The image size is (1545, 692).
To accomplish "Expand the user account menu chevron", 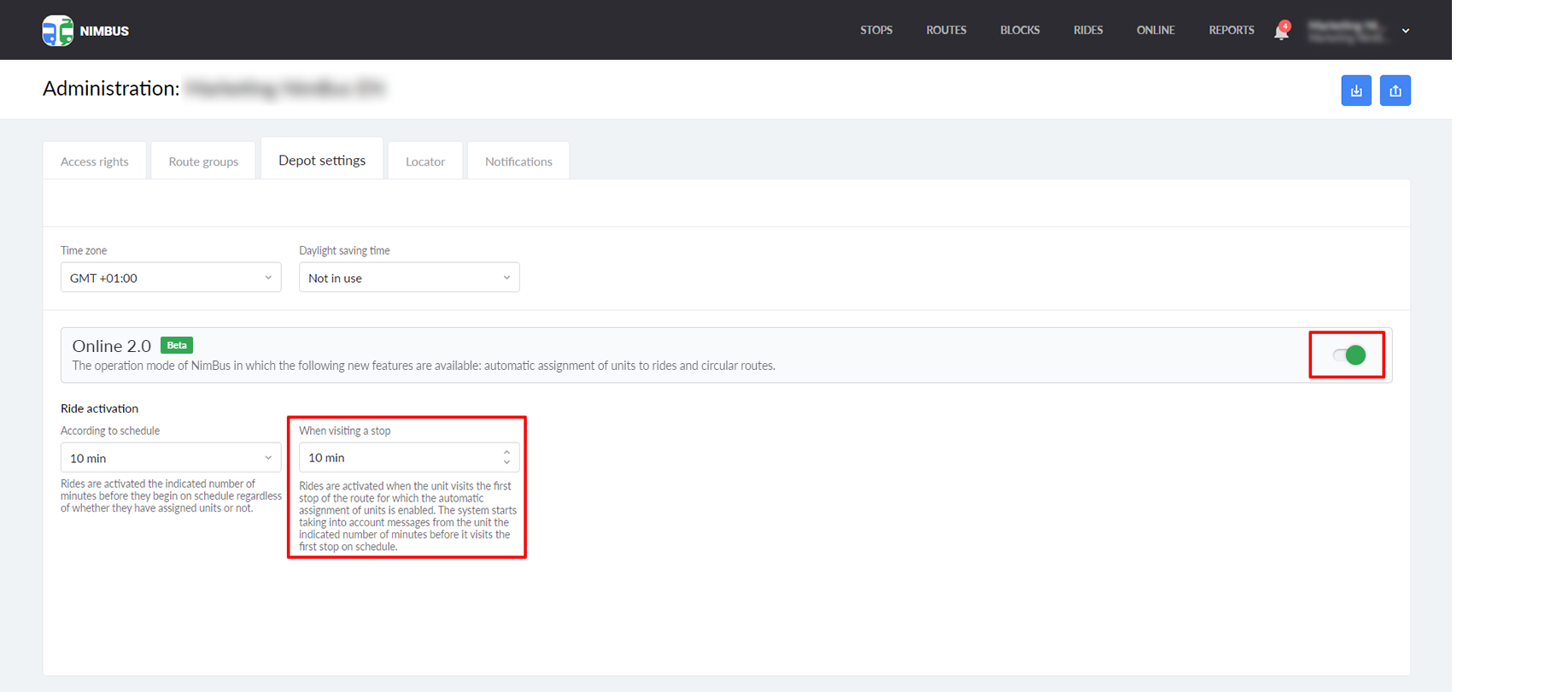I will point(1406,31).
